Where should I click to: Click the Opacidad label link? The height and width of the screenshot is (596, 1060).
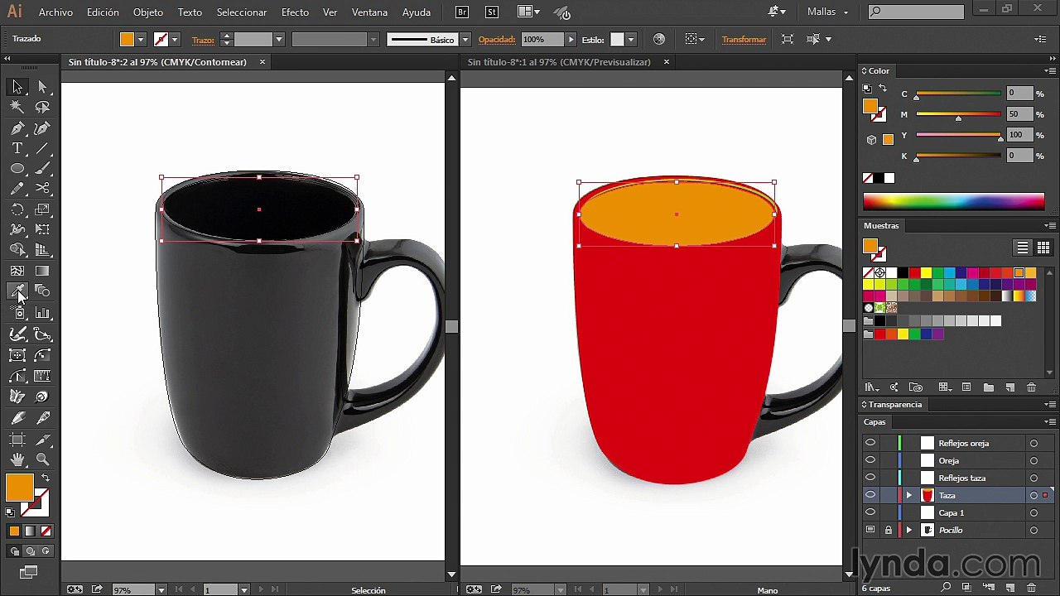497,40
